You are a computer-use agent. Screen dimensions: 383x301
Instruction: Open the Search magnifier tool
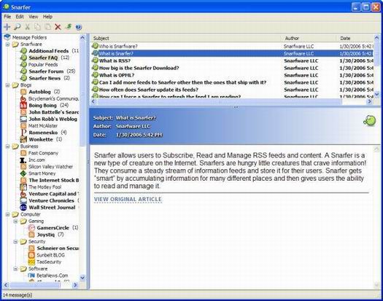(x=17, y=27)
